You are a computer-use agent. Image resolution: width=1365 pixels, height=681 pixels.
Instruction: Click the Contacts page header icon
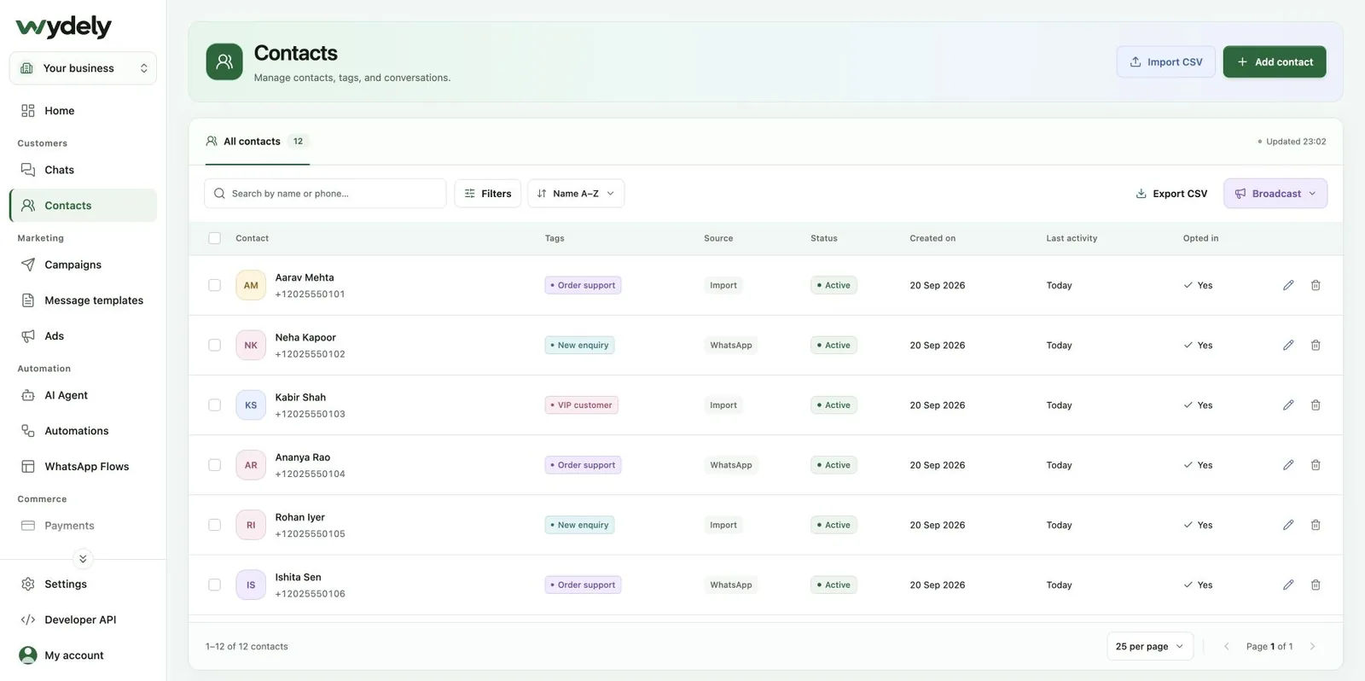tap(224, 61)
